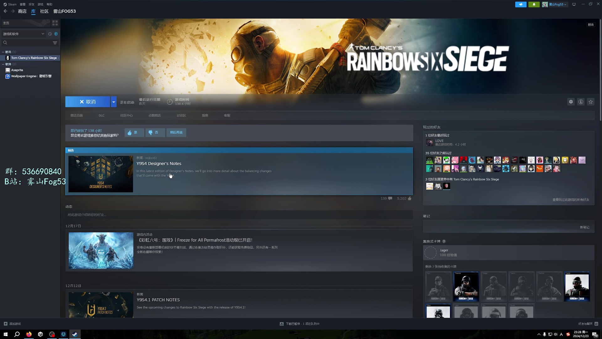The width and height of the screenshot is (602, 339).
Task: Expand the 游戏和软件 filter dropdown
Action: [x=24, y=34]
